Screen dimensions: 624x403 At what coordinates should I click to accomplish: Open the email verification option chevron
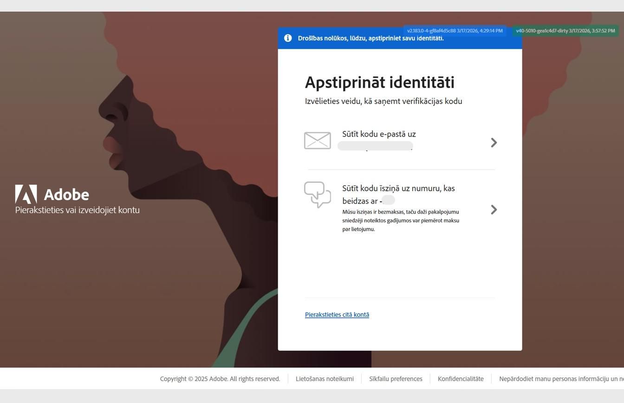point(494,143)
